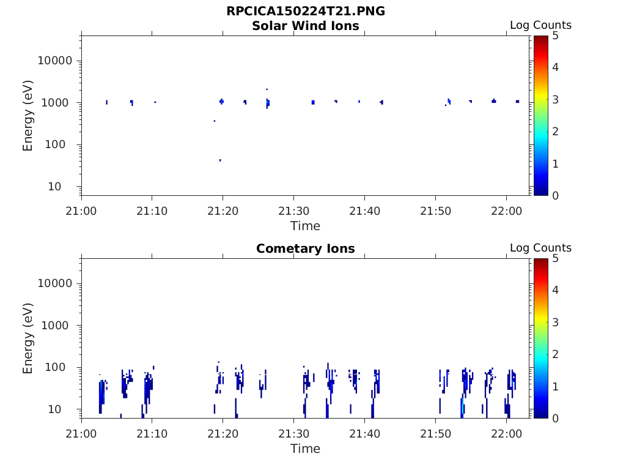The height and width of the screenshot is (470, 626).
Task: Click the 21:20 tick label on bottom plot
Action: click(x=223, y=433)
